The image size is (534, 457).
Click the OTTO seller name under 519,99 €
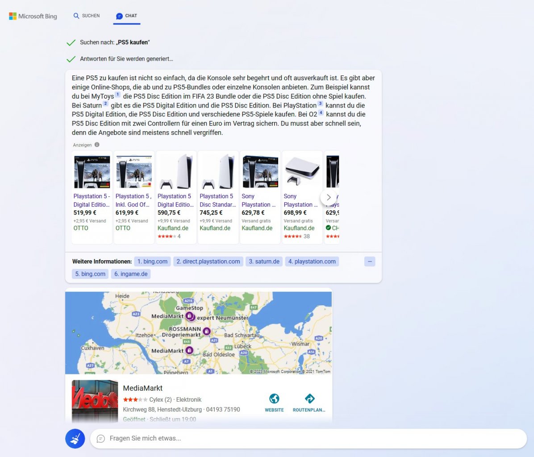point(81,228)
